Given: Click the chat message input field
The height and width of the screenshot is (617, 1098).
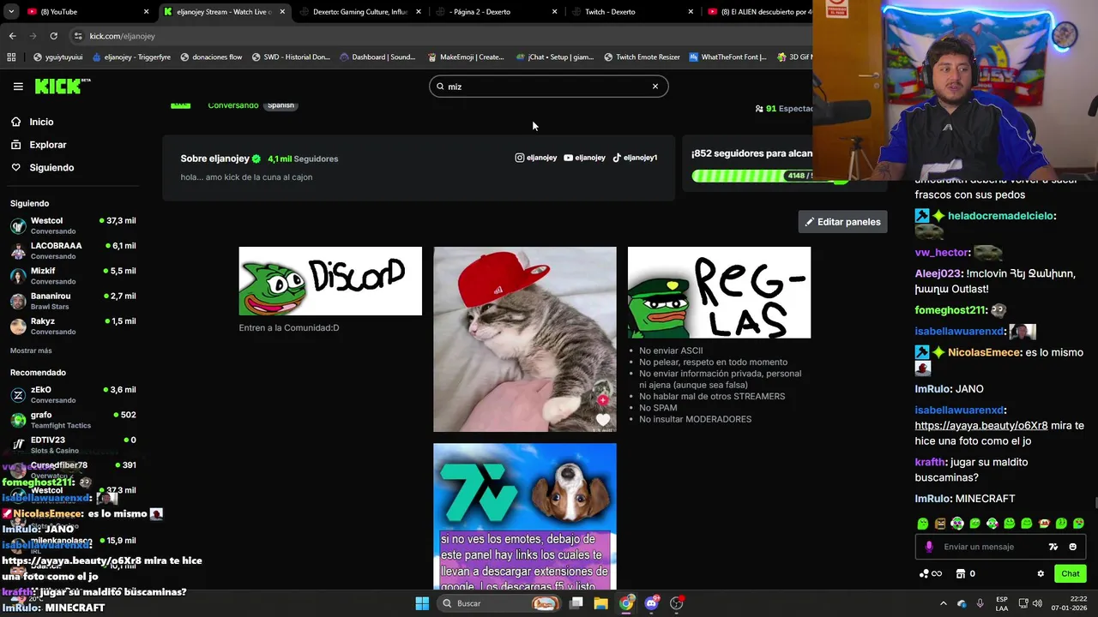Looking at the screenshot, I should click(991, 547).
